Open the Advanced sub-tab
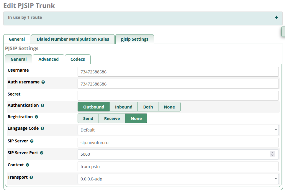 click(48, 59)
